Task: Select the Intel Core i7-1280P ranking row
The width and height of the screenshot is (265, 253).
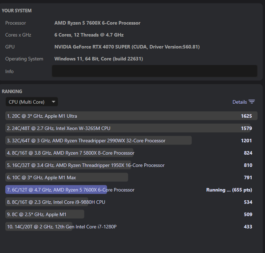Action: tap(131, 227)
